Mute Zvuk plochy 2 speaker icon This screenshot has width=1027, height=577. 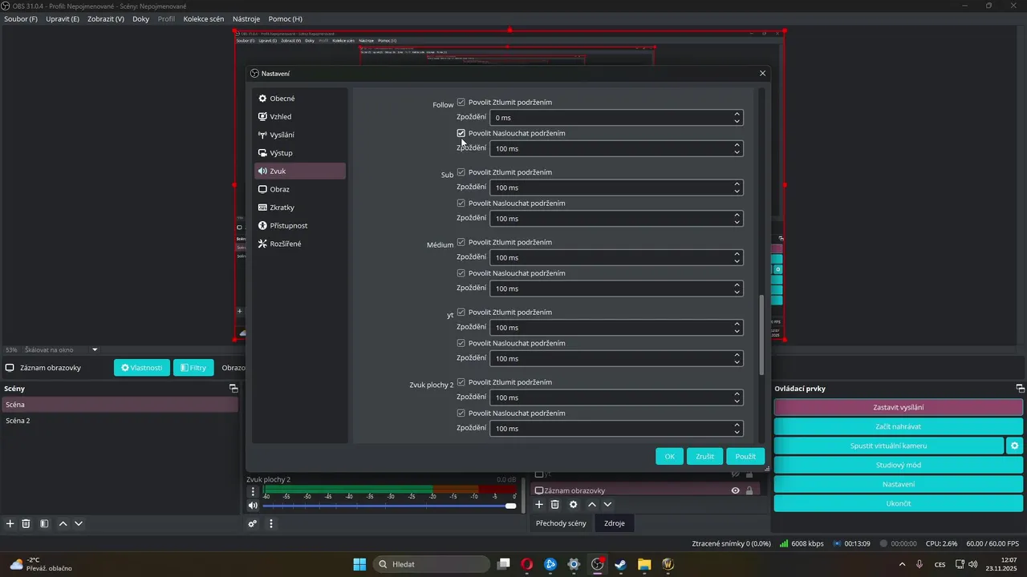[253, 506]
